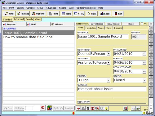Click the Save Record button
The height and width of the screenshot is (116, 155).
click(x=97, y=24)
